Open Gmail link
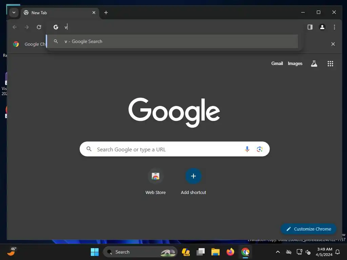 (x=277, y=63)
